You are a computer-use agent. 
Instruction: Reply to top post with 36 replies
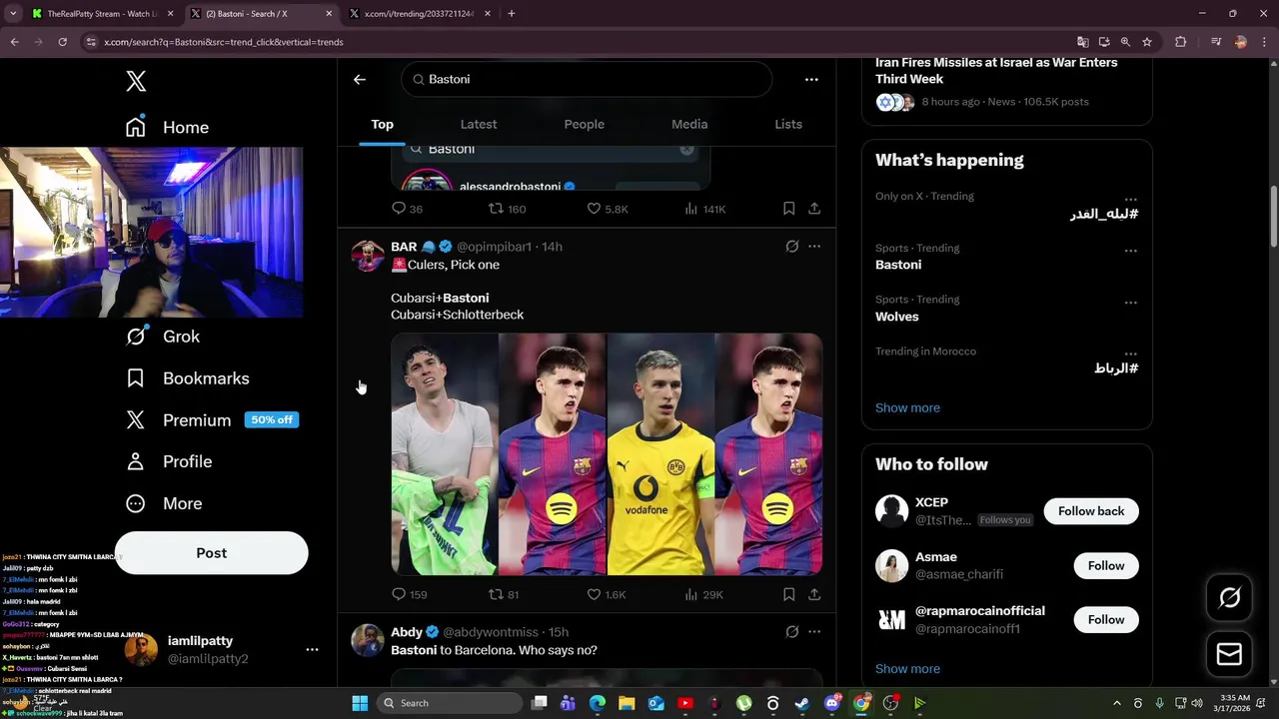[x=407, y=209]
